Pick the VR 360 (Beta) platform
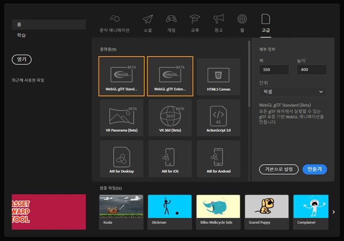 point(170,118)
